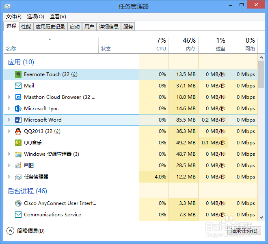Click the 37.1 MB memory cell

click(x=184, y=86)
